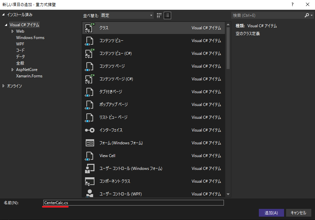
Task: Select the ユーザー コントロール (Windows フォーム) icon
Action: [89, 169]
